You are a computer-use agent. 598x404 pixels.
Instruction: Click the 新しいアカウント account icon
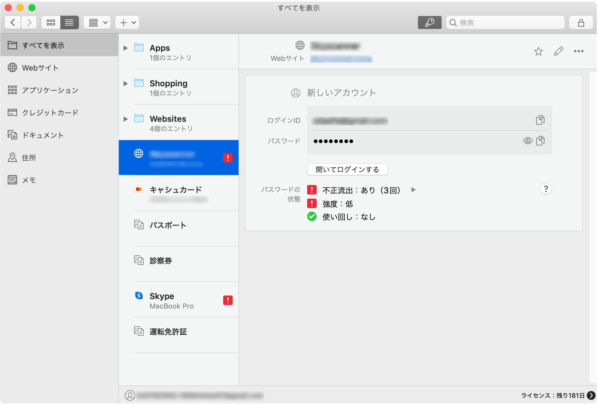pyautogui.click(x=296, y=93)
